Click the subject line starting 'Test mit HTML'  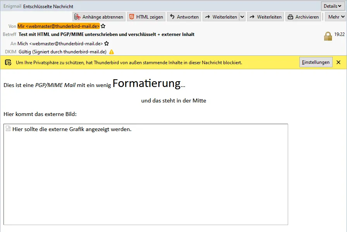pos(107,34)
